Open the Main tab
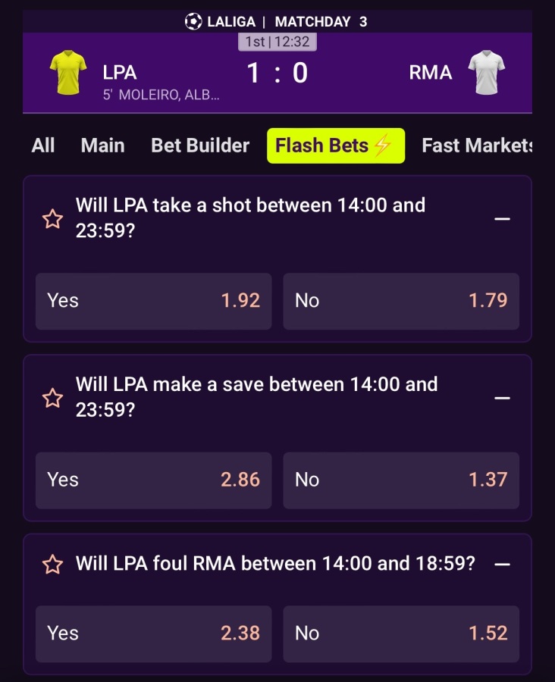This screenshot has width=555, height=682. click(x=103, y=145)
